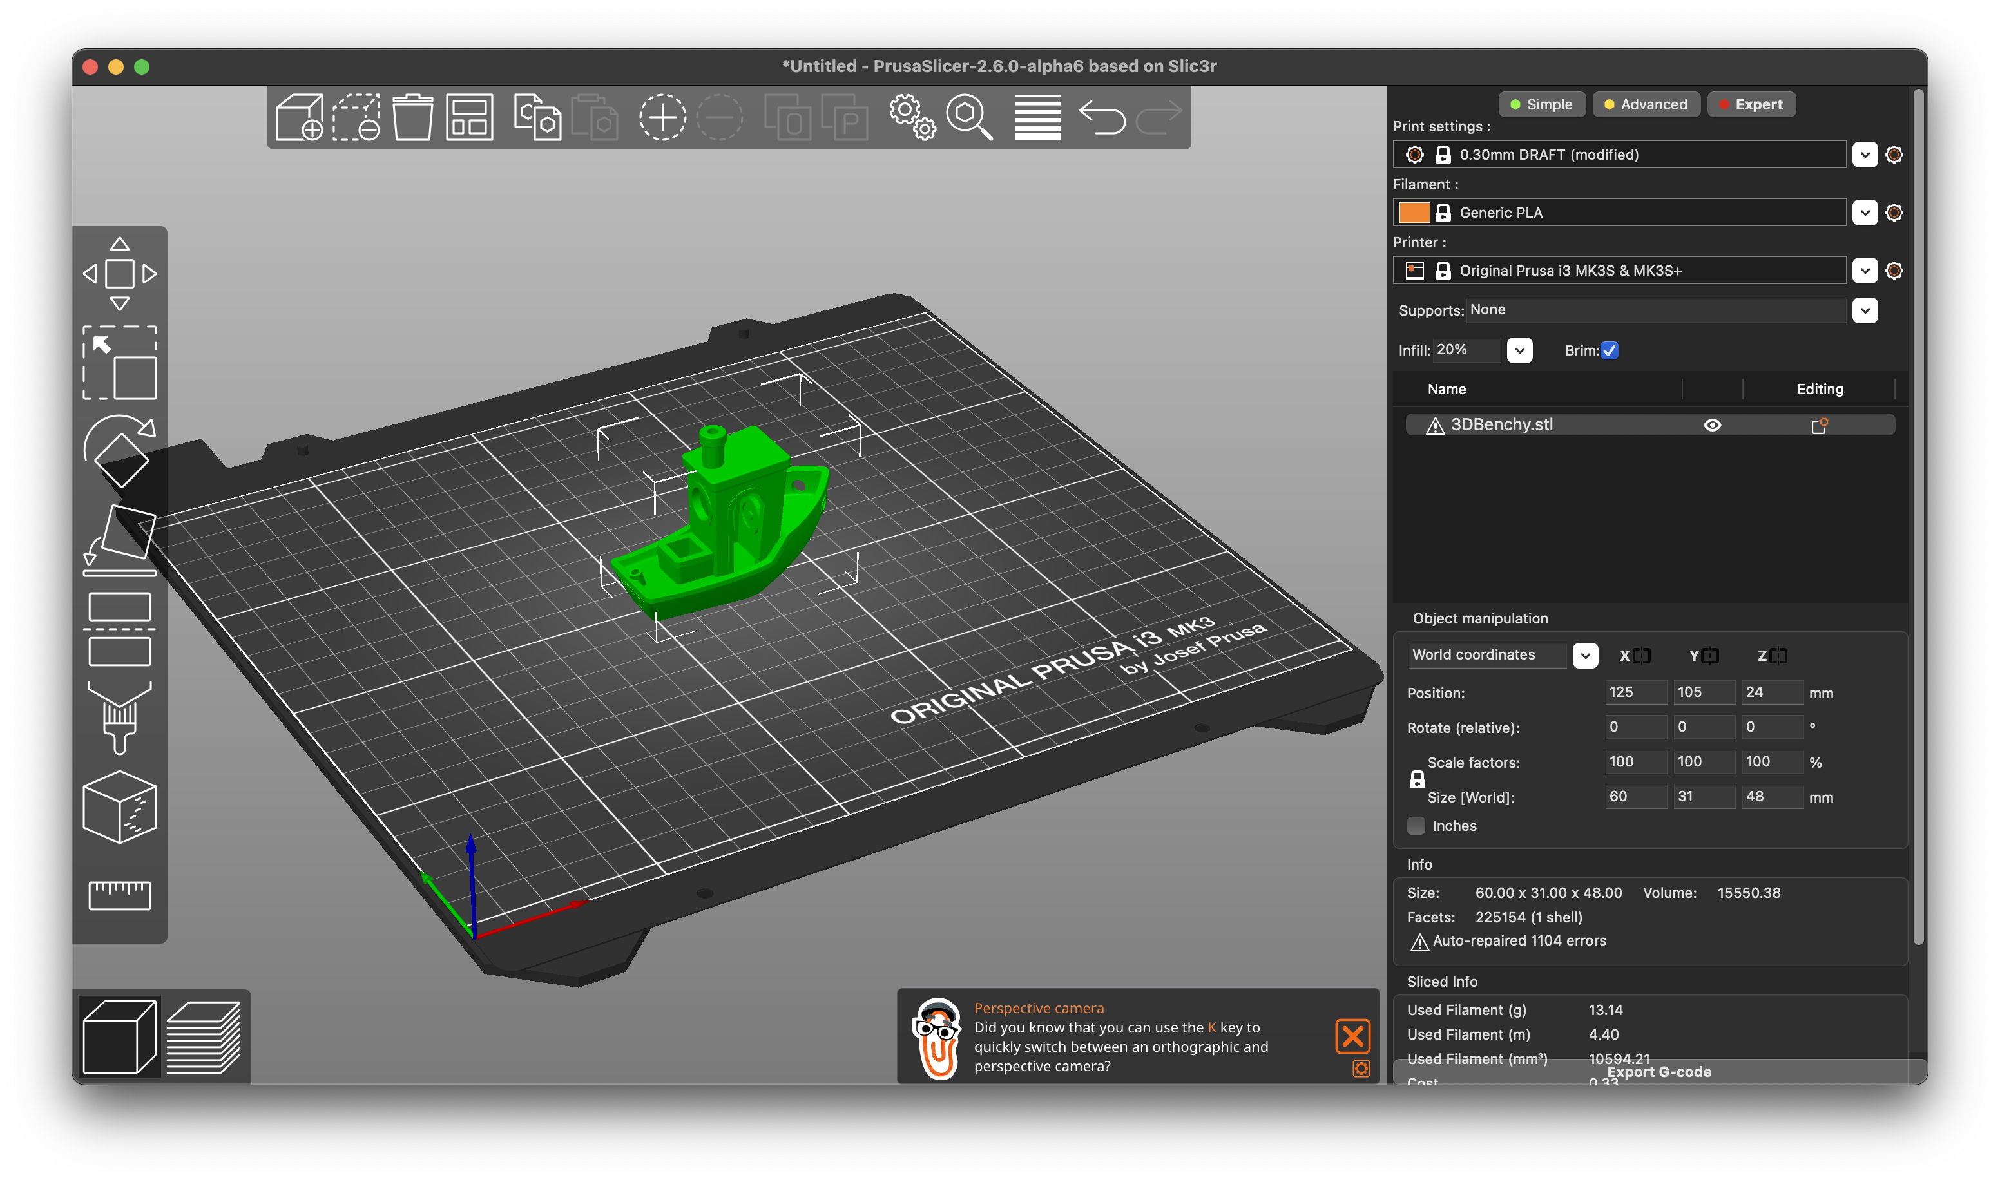Click the 0.30mm DRAFT preset combo box

tap(1619, 154)
